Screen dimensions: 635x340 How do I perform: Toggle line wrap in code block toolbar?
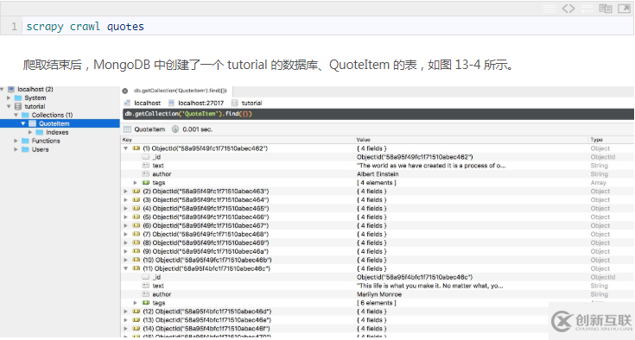[x=587, y=9]
